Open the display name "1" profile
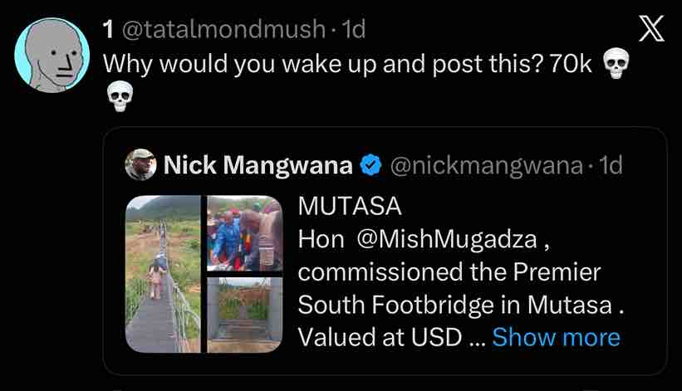Screen dimensions: 682x391 pyautogui.click(x=108, y=30)
